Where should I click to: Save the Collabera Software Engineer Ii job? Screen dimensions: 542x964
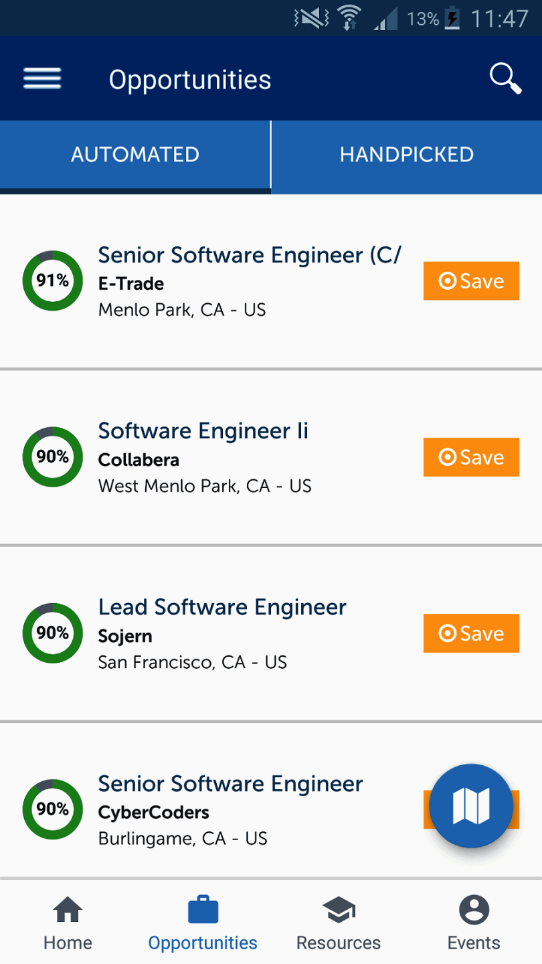pyautogui.click(x=471, y=457)
